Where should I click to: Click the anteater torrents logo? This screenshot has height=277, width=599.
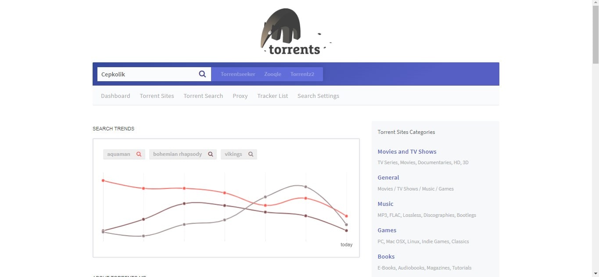[x=296, y=32]
